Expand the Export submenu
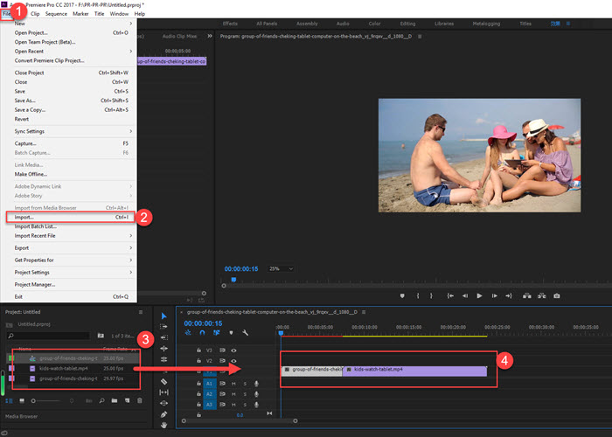 (x=70, y=247)
